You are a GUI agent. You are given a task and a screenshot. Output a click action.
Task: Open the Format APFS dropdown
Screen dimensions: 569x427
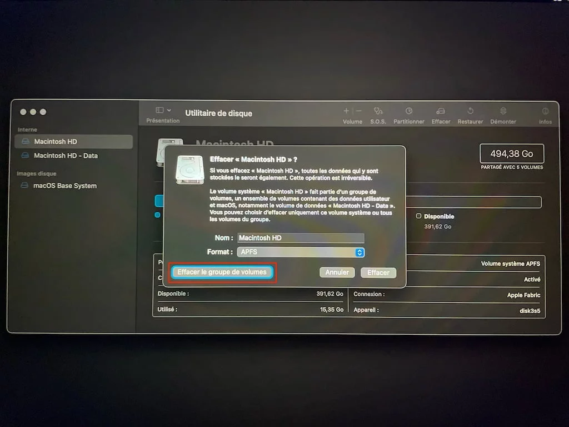coord(301,252)
